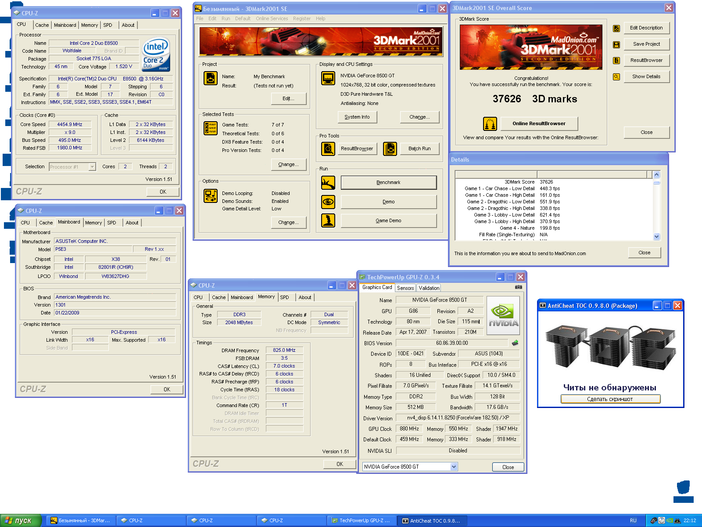Screen dimensions: 702x527
Task: Click the Options demo looping icon
Action: pos(211,196)
